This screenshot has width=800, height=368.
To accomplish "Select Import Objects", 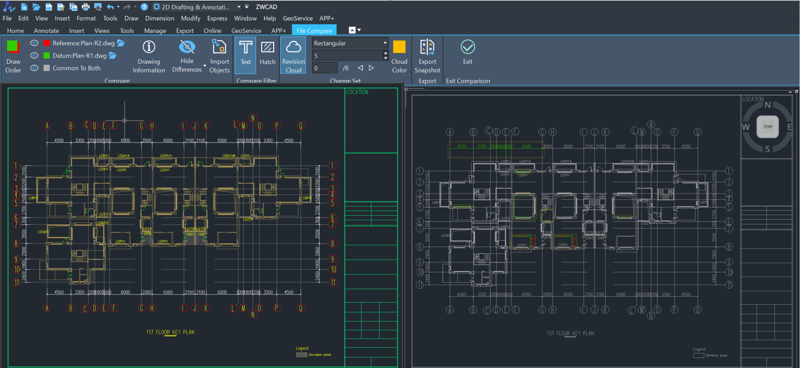I will 219,56.
